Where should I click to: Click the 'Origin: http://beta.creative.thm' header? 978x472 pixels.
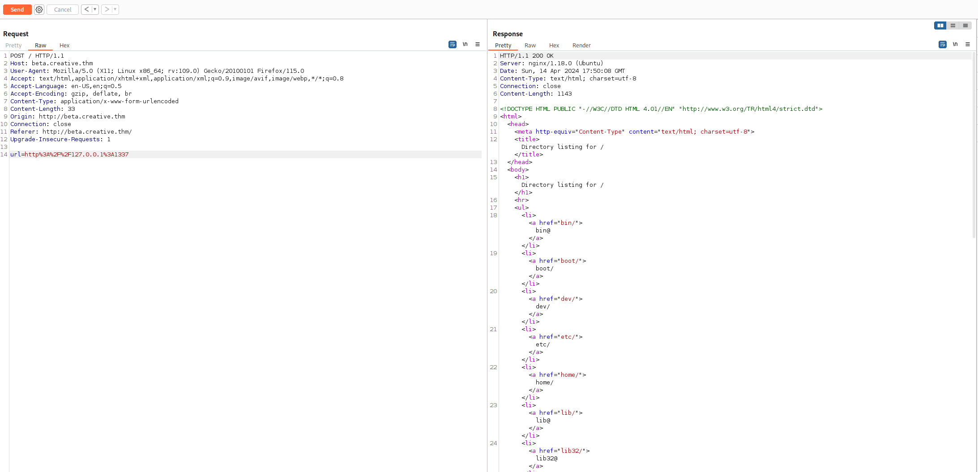point(68,116)
